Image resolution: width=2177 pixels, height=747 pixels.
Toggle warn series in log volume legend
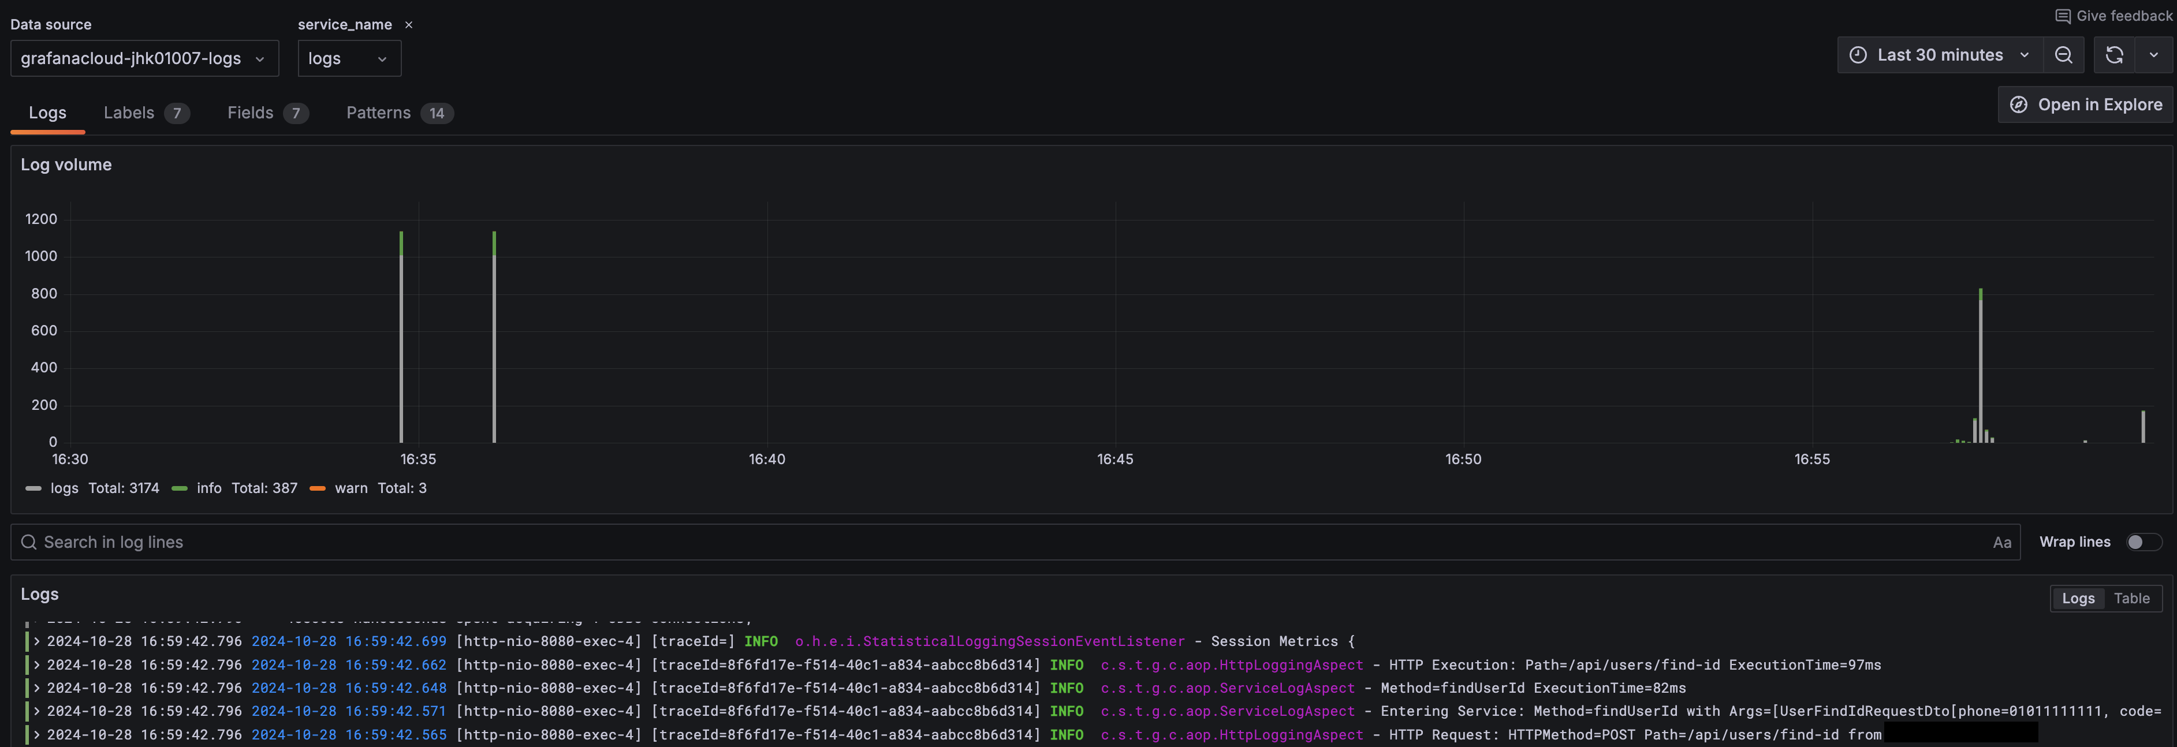pos(351,488)
